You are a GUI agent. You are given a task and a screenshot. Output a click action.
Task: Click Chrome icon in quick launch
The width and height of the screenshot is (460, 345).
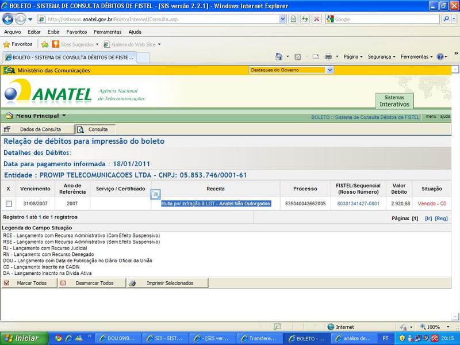point(59,338)
